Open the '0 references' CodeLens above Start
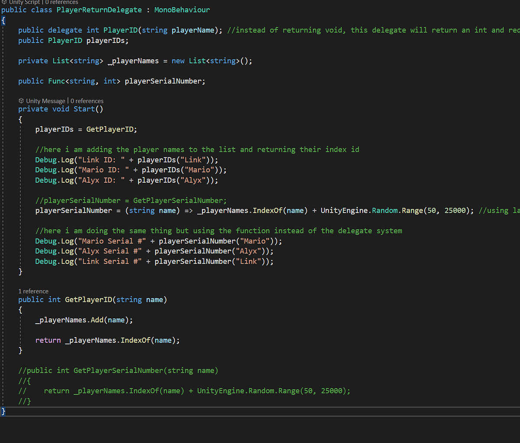Viewport: 520px width, 443px height. (87, 101)
